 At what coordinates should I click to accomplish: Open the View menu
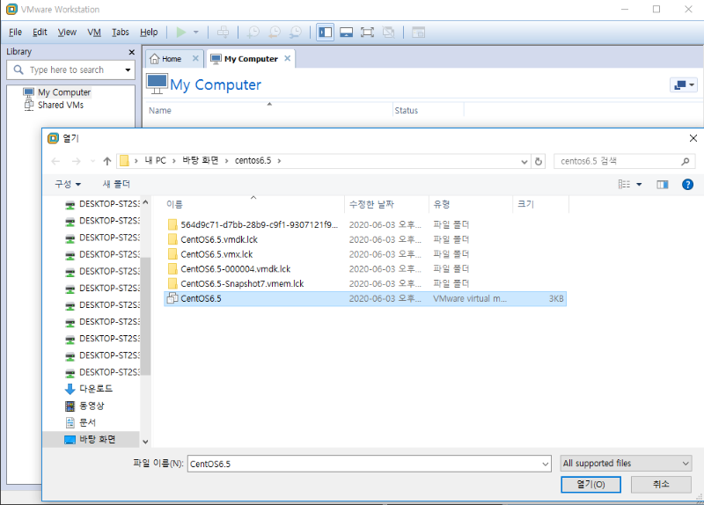(67, 33)
